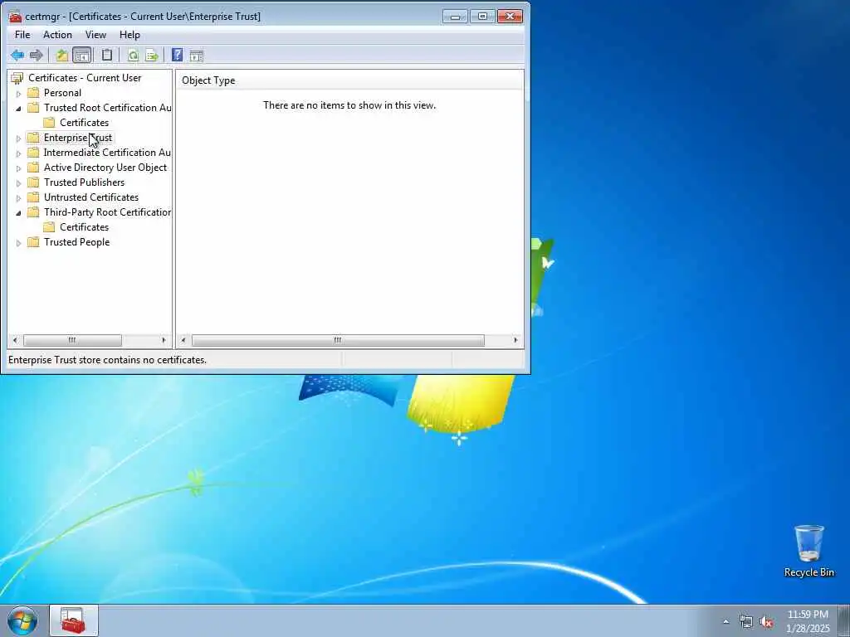Expand the Trusted People node
This screenshot has width=850, height=637.
coord(18,243)
